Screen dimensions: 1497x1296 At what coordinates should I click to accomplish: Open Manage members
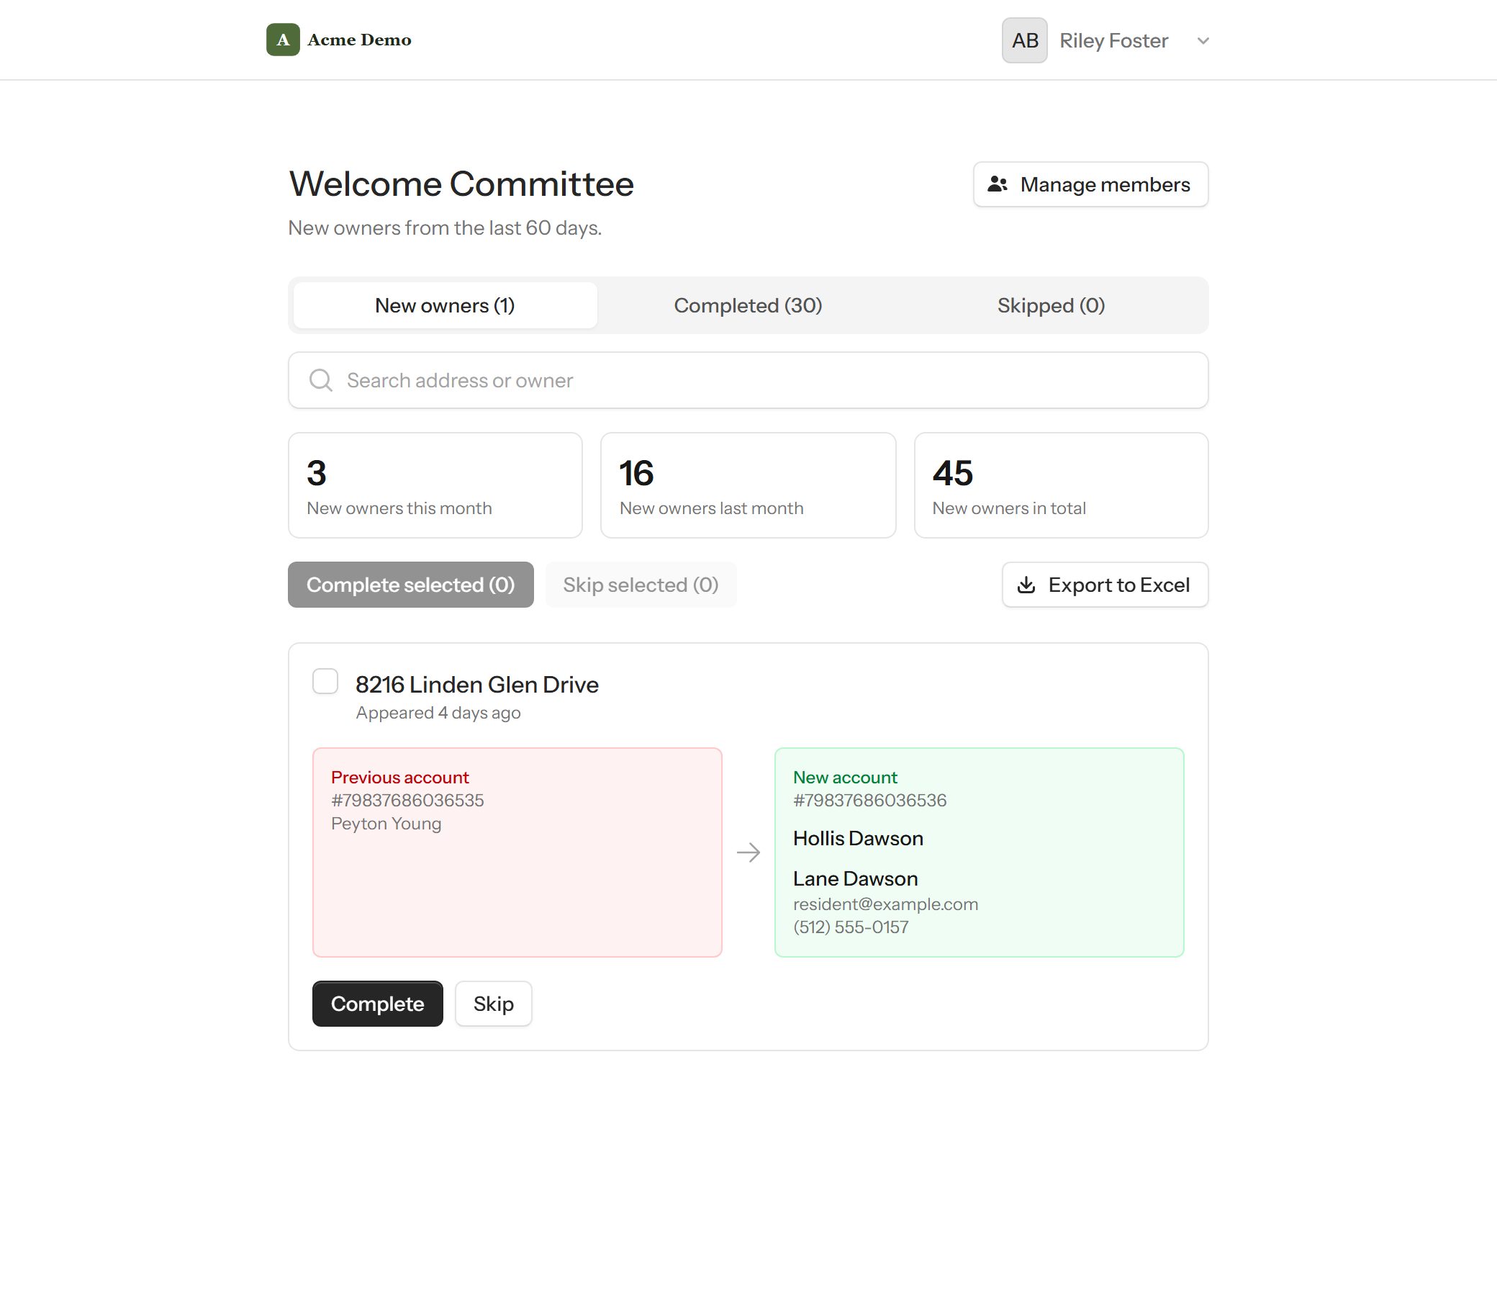[1090, 184]
